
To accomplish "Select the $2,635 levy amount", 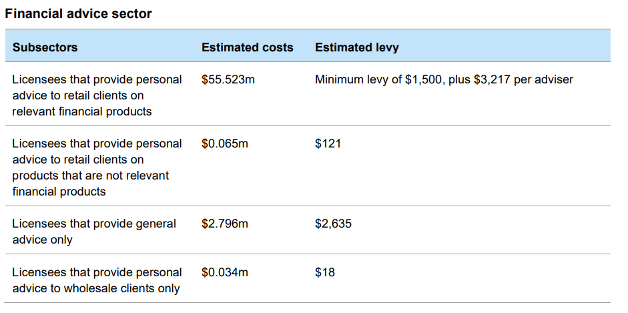I will 333,224.
